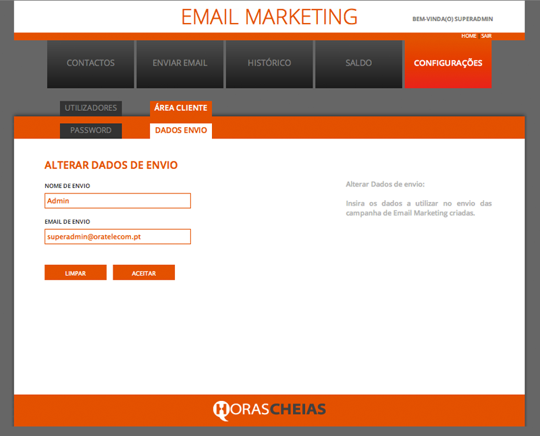Viewport: 540px width, 436px height.
Task: Click the Horascheias footer logo
Action: click(269, 410)
